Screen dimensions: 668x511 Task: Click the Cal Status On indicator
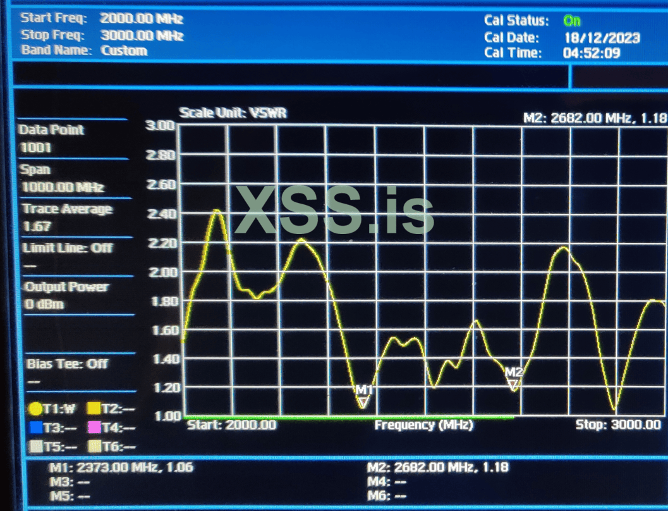[572, 20]
